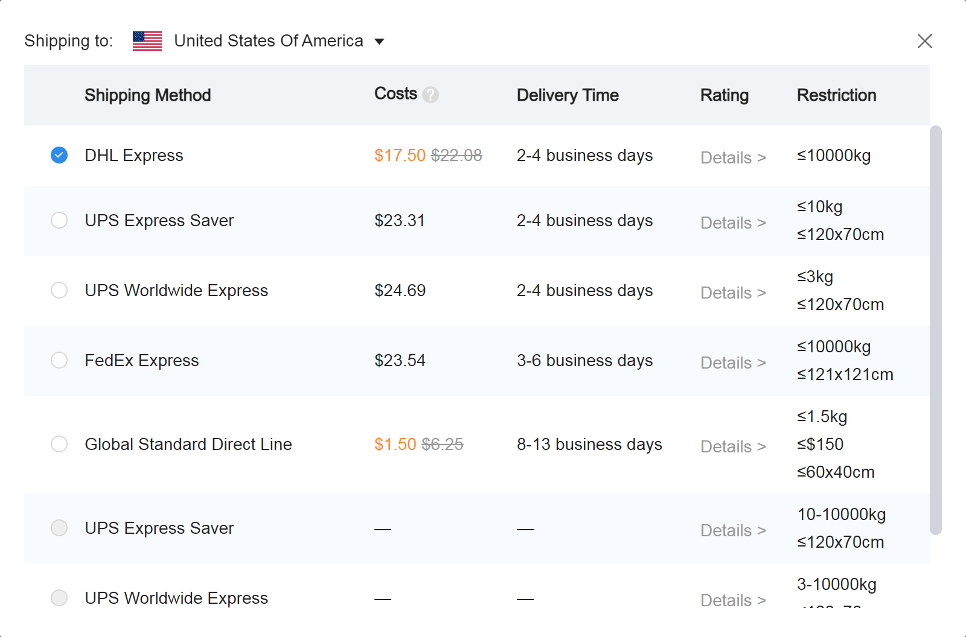Open the shipping country dropdown arrow
966x637 pixels.
click(380, 42)
